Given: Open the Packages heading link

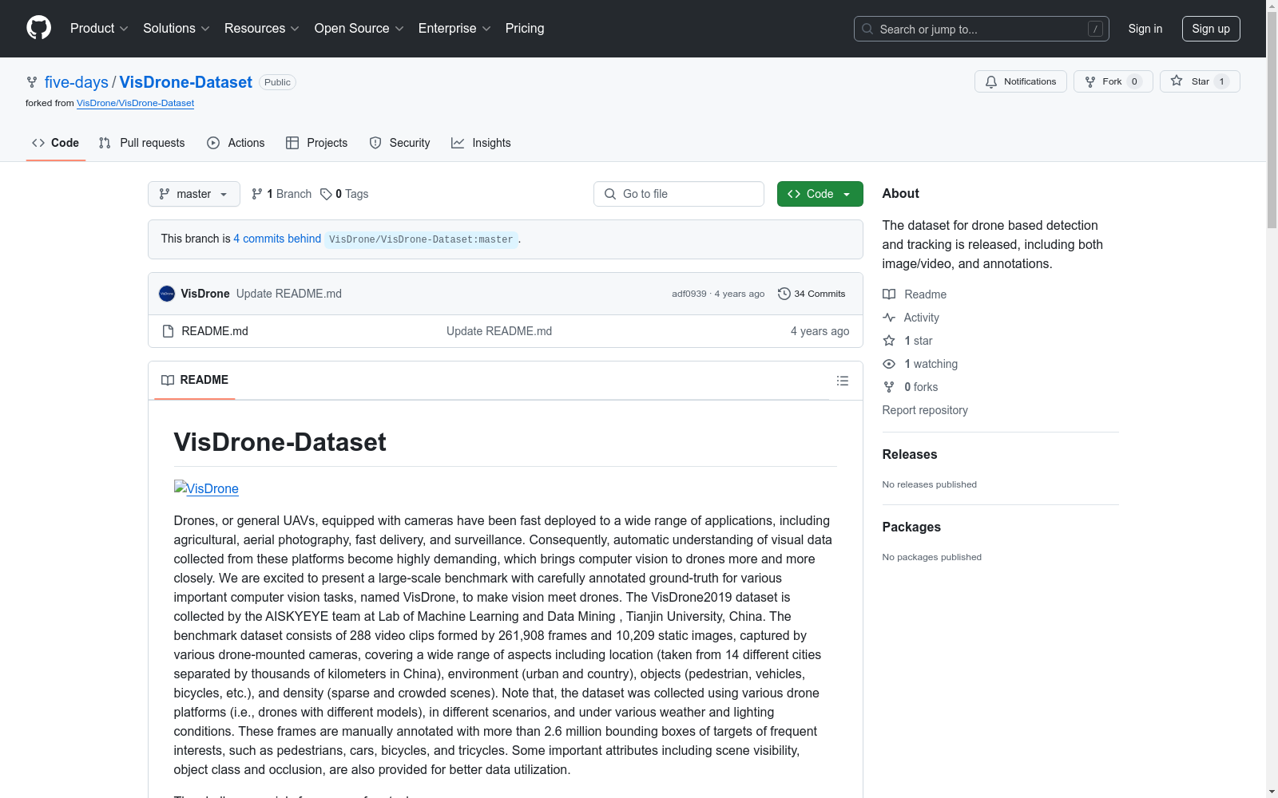Looking at the screenshot, I should pos(911,527).
